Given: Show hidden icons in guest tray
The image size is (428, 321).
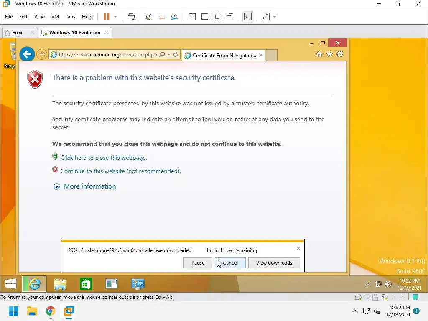Looking at the screenshot, I should pos(368,284).
